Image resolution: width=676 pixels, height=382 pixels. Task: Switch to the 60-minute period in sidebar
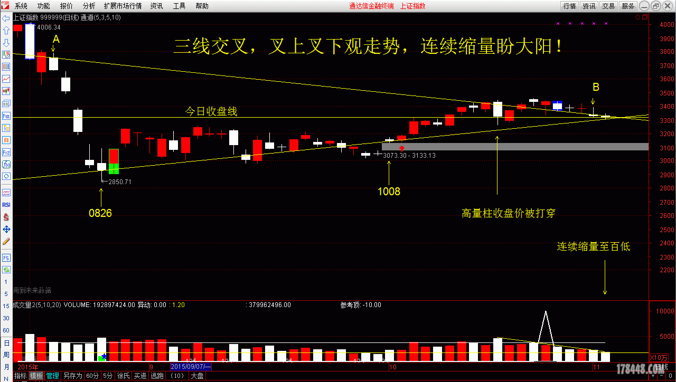(x=6, y=330)
